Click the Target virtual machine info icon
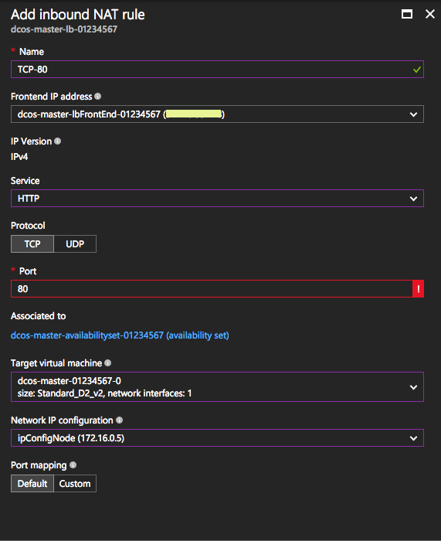The image size is (441, 541). 107,363
